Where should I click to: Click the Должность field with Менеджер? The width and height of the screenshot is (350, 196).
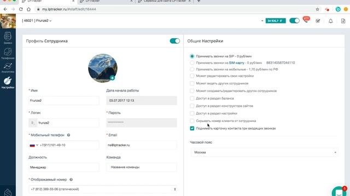(63, 167)
